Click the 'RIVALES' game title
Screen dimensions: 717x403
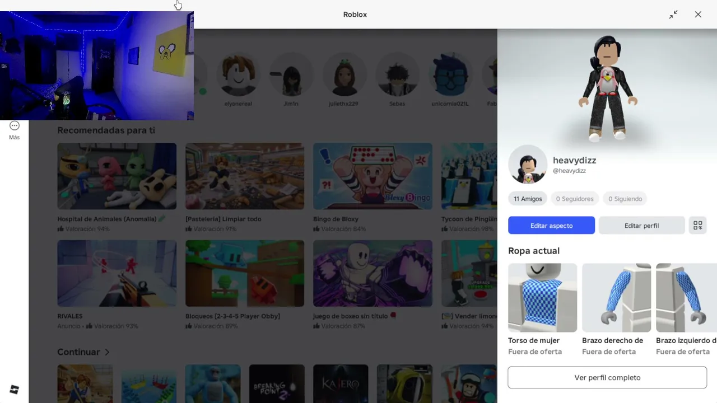[69, 316]
